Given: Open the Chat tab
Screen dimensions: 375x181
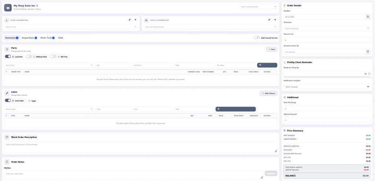Looking at the screenshot, I should click(60, 38).
